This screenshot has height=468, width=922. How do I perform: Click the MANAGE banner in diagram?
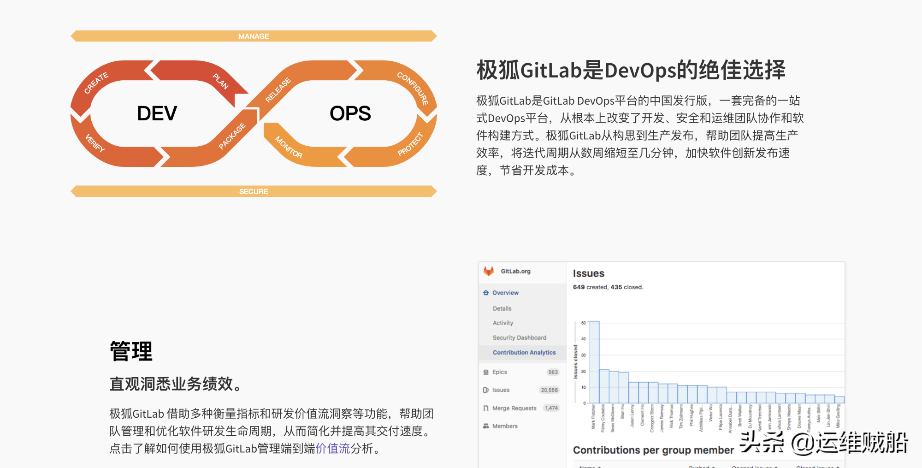(254, 36)
